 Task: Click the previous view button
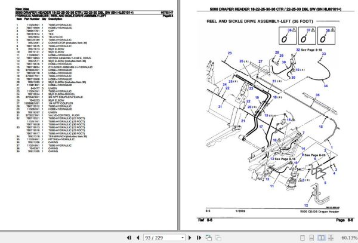pos(208,238)
